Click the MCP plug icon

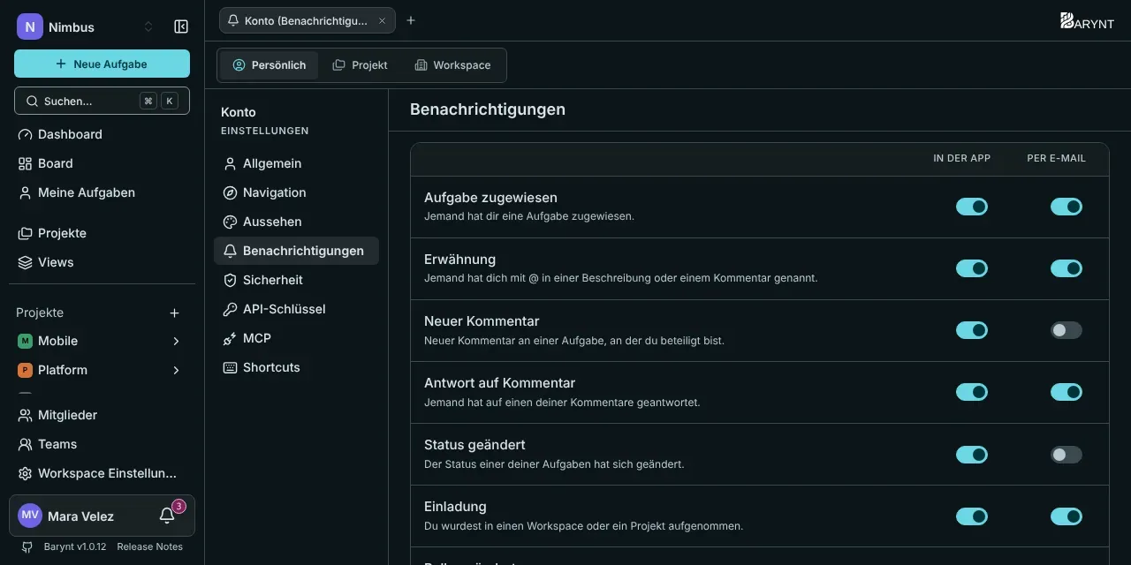[x=230, y=338]
